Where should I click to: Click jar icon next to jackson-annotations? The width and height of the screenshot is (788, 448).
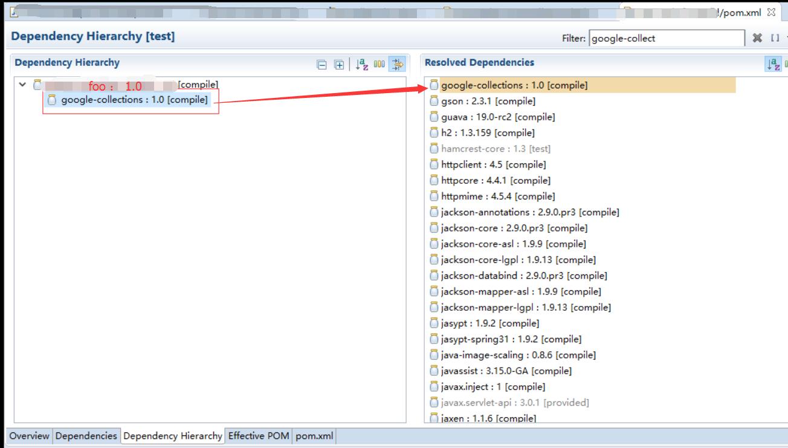click(x=434, y=212)
